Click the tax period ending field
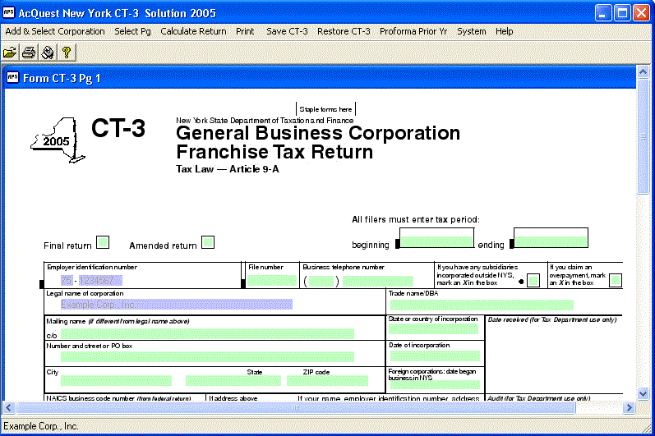Screen dimensions: 655x436 click(551, 241)
